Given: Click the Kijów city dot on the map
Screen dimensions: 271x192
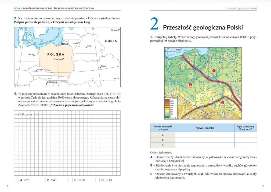Looking at the screenshot, I should click(x=100, y=67).
